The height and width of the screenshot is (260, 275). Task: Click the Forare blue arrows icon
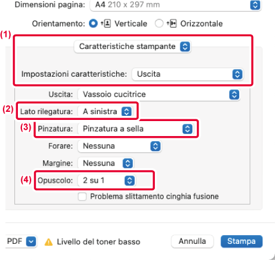(x=155, y=146)
